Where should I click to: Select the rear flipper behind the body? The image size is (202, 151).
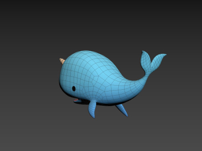(122, 110)
